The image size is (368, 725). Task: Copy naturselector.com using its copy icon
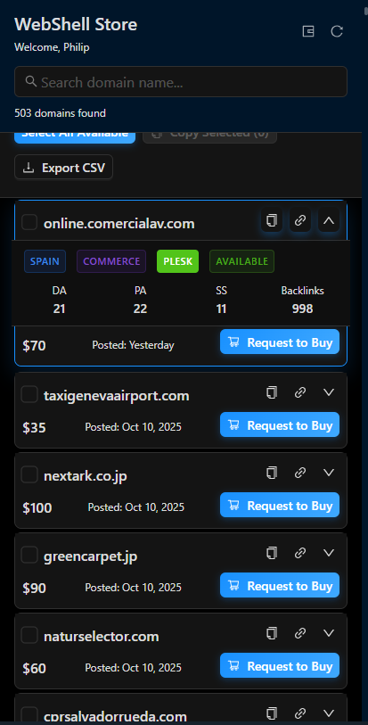pyautogui.click(x=272, y=633)
